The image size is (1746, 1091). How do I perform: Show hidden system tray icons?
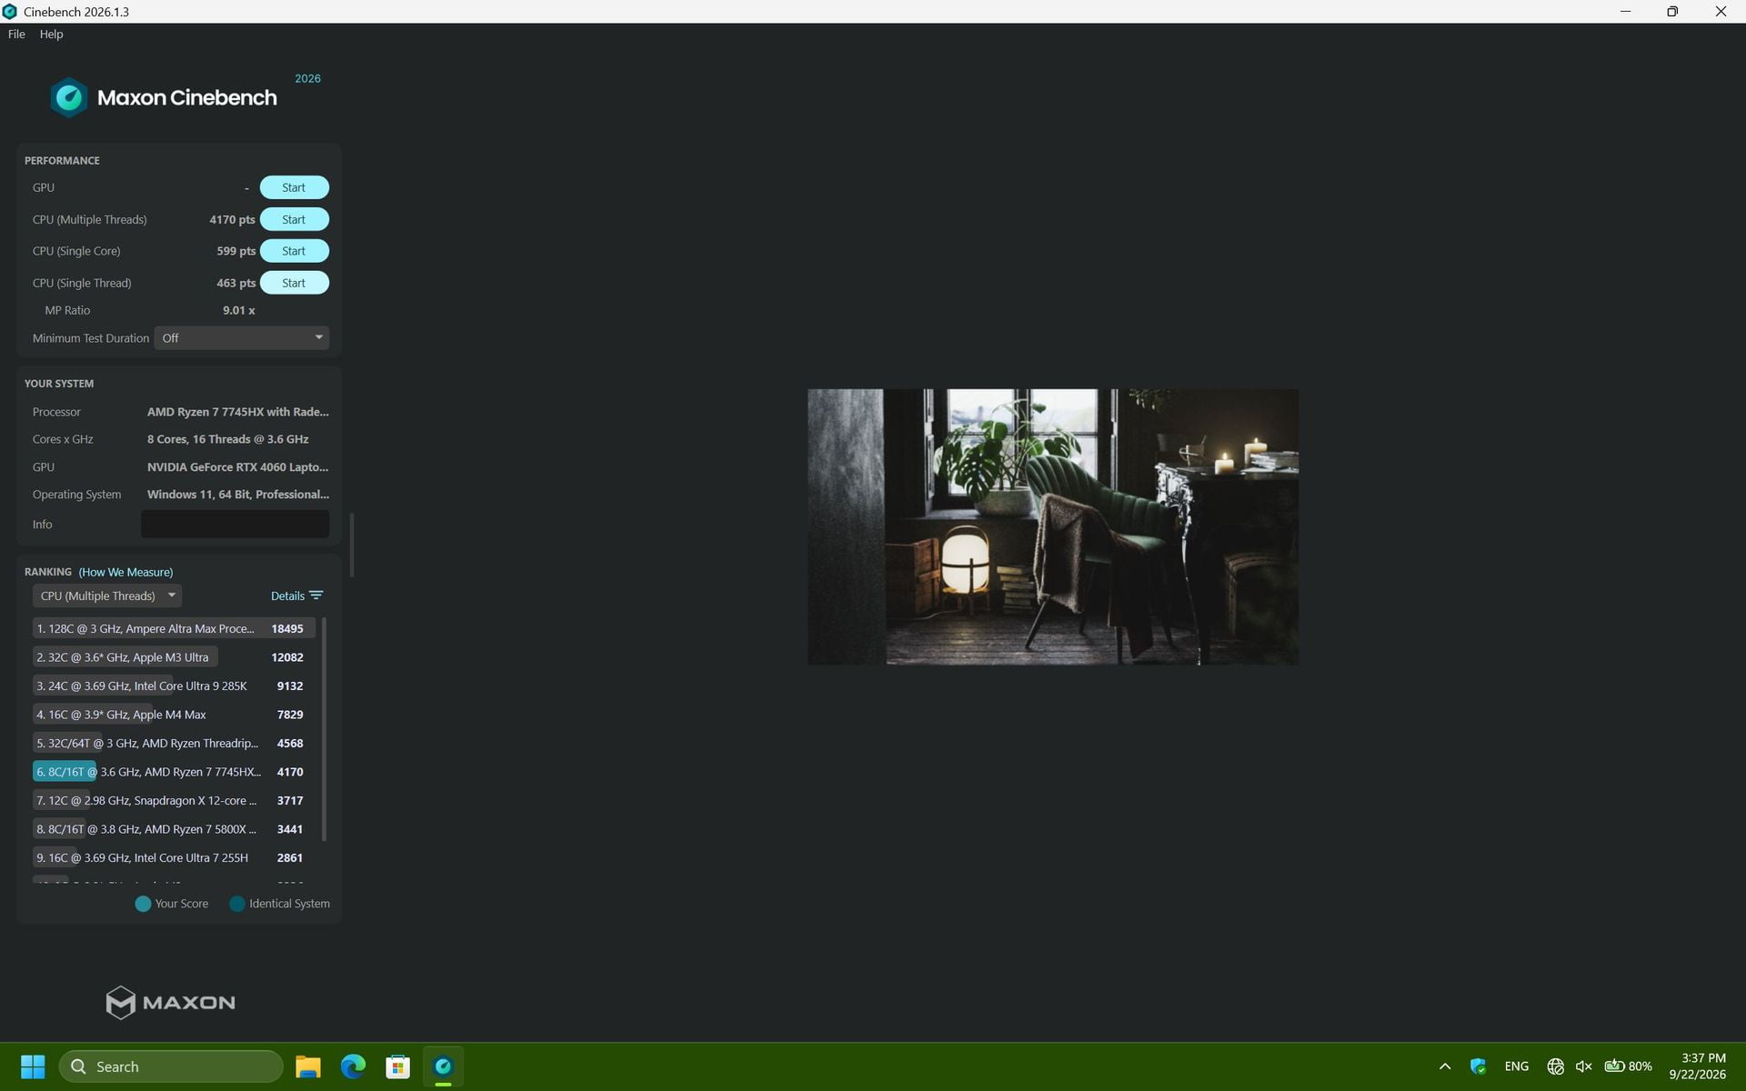click(1445, 1066)
